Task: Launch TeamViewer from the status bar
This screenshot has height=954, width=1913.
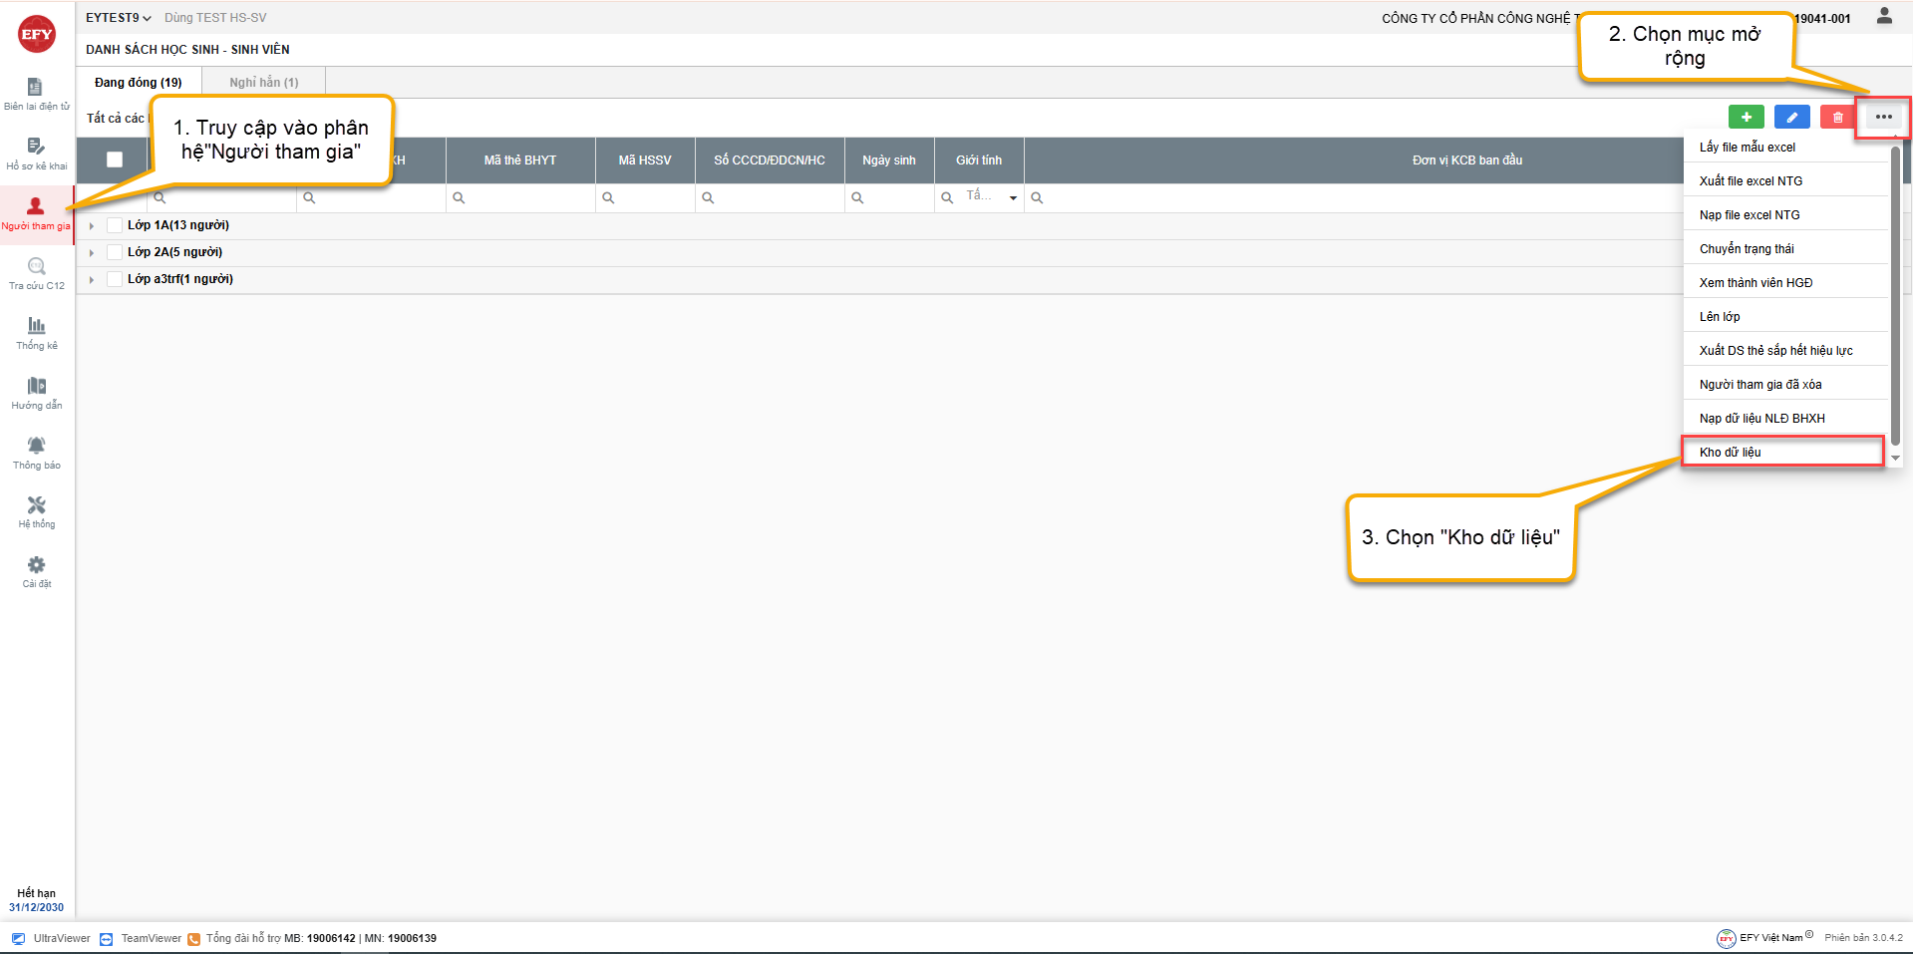Action: [141, 938]
